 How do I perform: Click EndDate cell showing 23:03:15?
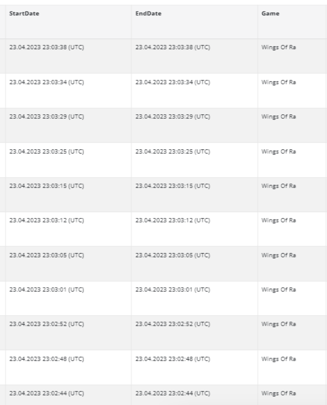(173, 186)
